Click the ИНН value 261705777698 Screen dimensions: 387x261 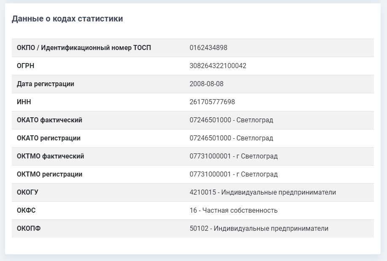click(212, 102)
